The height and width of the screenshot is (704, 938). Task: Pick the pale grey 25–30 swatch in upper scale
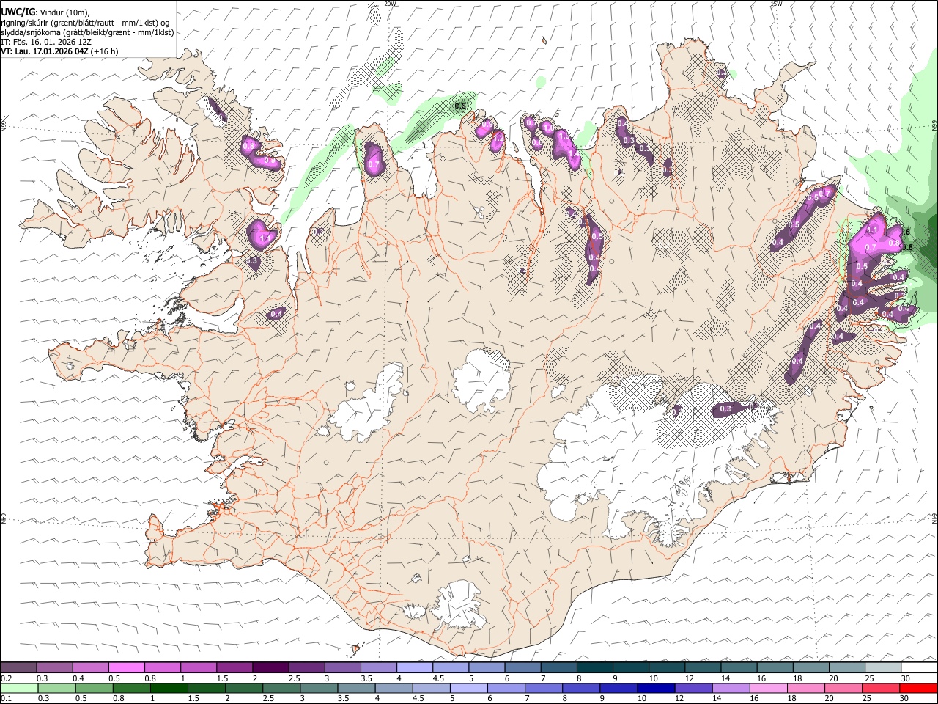(882, 668)
